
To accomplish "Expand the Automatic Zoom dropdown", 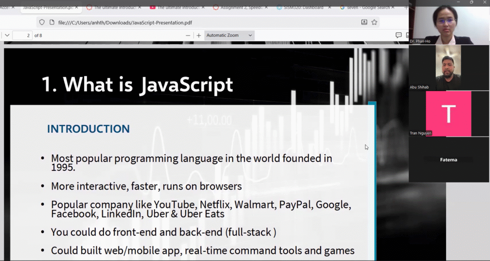I will click(229, 35).
